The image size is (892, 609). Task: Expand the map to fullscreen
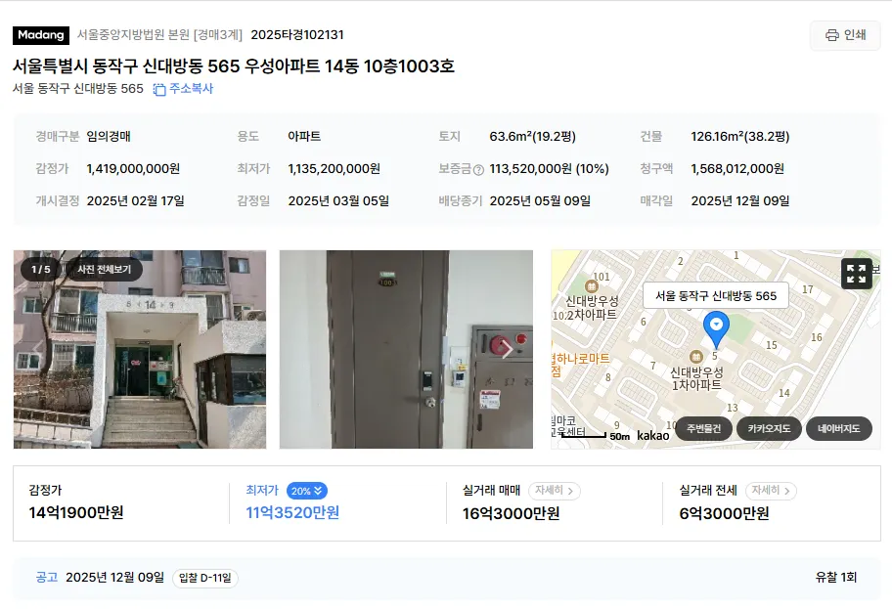tap(856, 274)
